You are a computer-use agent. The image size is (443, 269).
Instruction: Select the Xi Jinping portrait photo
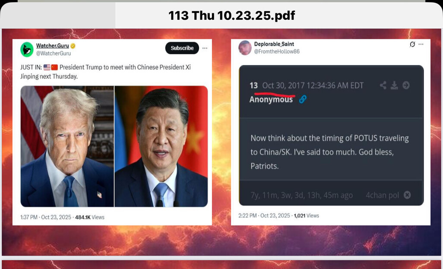(x=161, y=146)
